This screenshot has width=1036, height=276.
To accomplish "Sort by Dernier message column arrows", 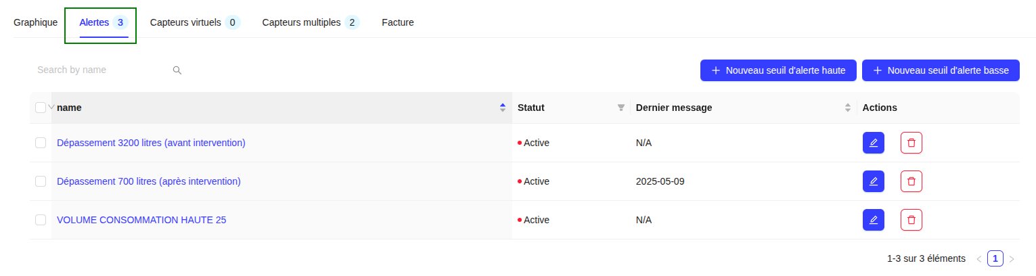I will tap(847, 108).
